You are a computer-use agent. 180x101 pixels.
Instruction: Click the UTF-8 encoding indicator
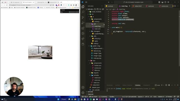(x=147, y=97)
